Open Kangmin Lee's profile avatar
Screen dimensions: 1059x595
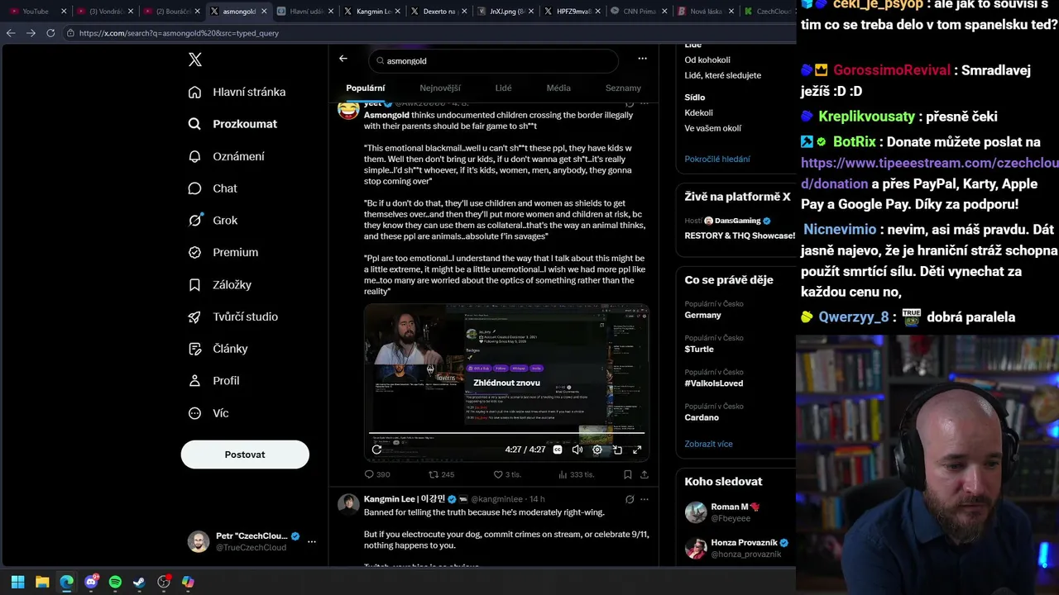pos(348,503)
